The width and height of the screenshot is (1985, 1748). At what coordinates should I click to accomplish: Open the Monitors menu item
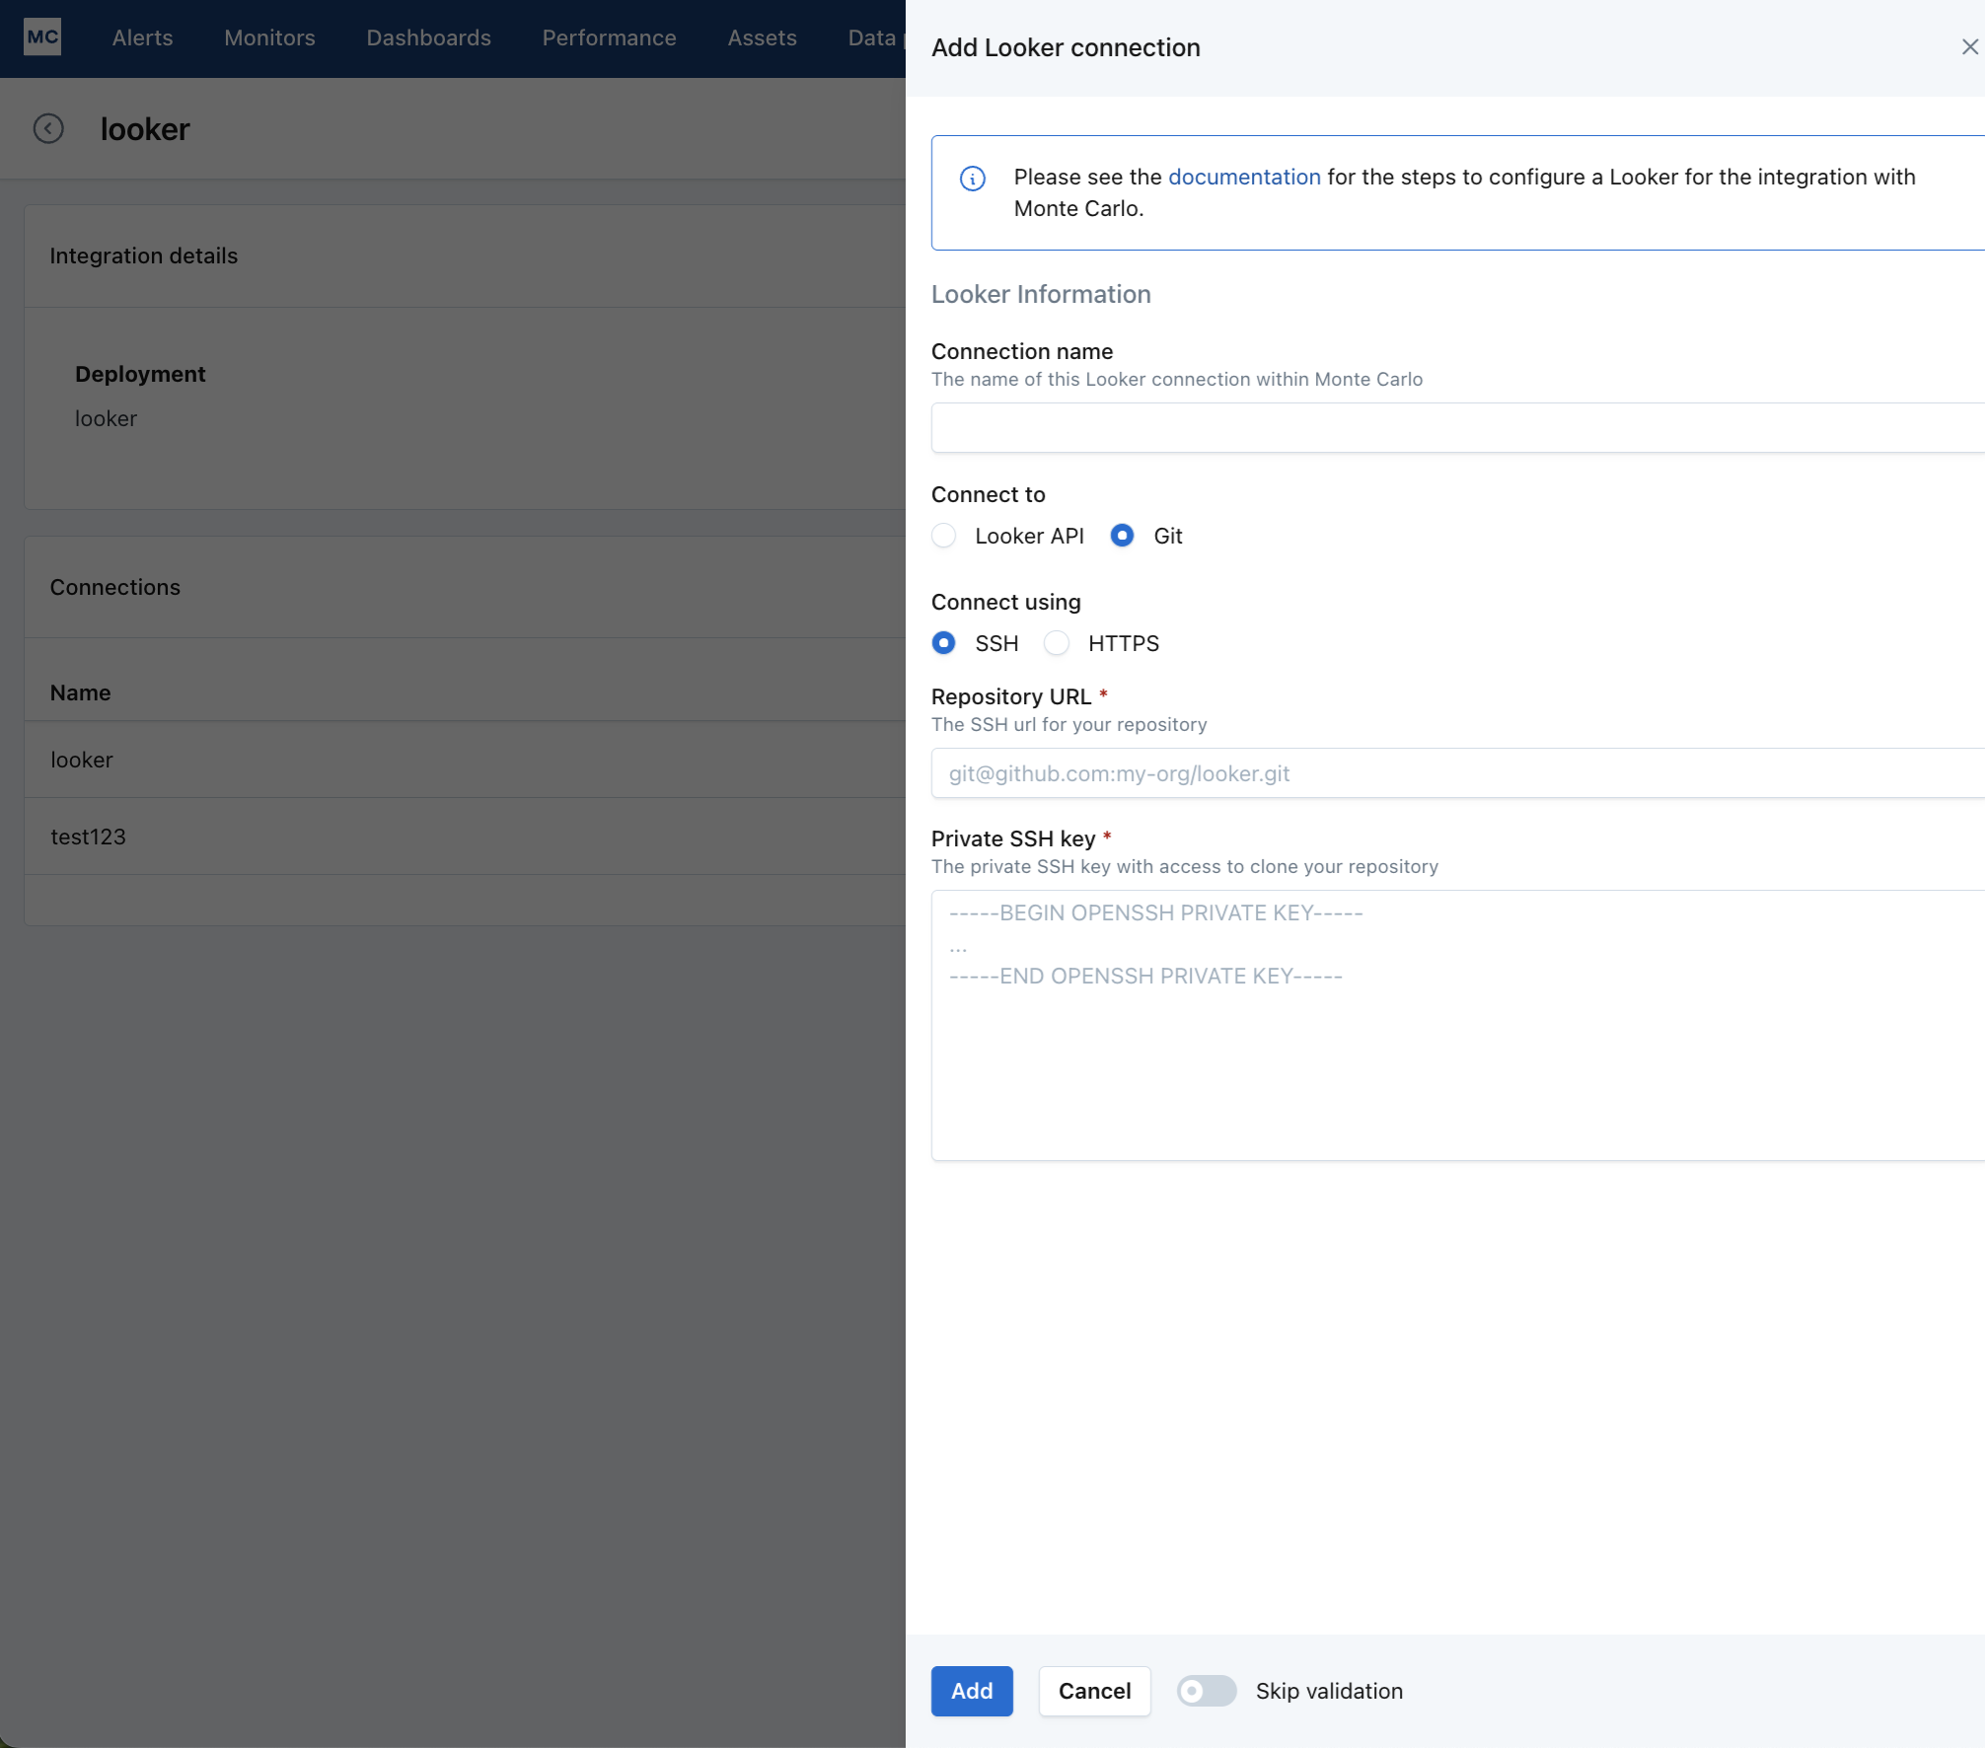click(x=269, y=37)
